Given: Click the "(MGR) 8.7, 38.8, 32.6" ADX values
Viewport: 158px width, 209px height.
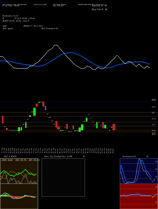Looking at the screenshot, I should [33, 26].
